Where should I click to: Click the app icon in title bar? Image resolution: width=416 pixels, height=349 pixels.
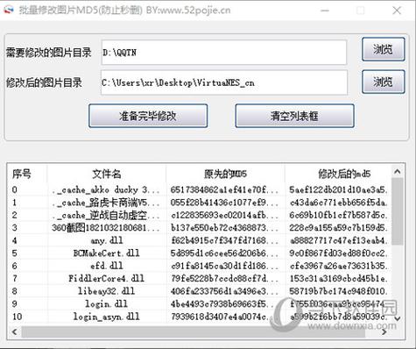[x=8, y=11]
